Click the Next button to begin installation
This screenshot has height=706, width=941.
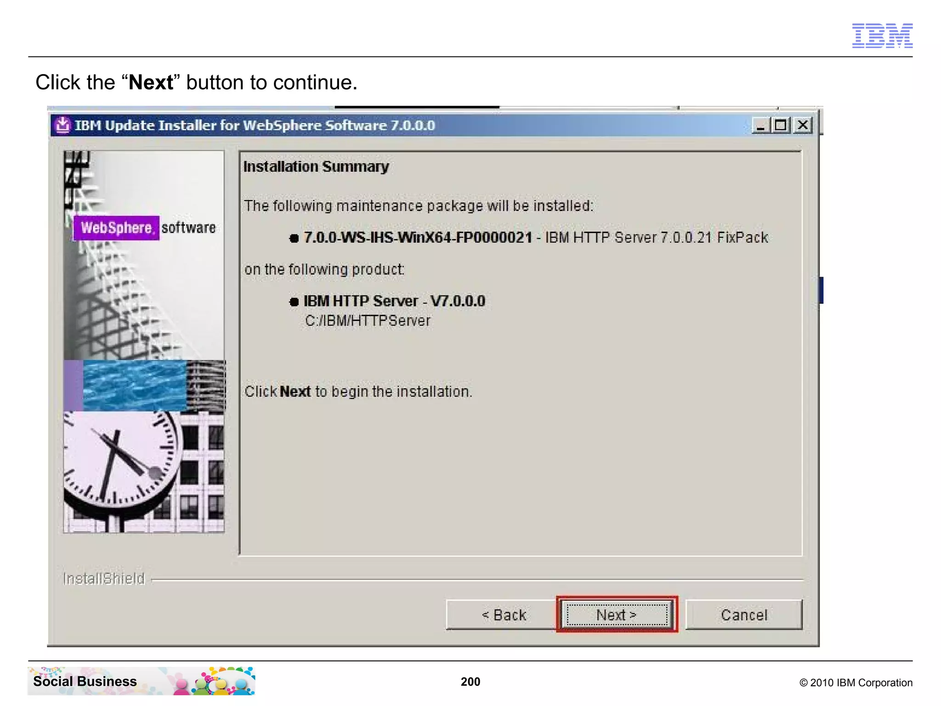tap(617, 615)
